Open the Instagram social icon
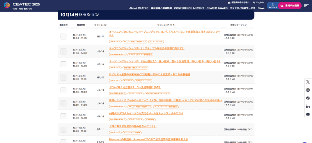This screenshot has height=143, width=312. 308,90
